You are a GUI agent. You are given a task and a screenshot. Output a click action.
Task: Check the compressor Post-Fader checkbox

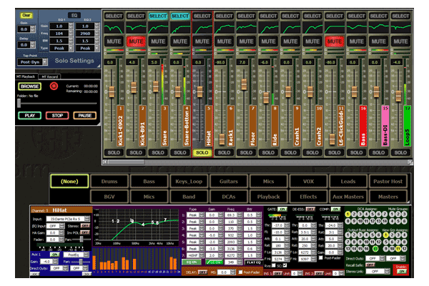320,258
